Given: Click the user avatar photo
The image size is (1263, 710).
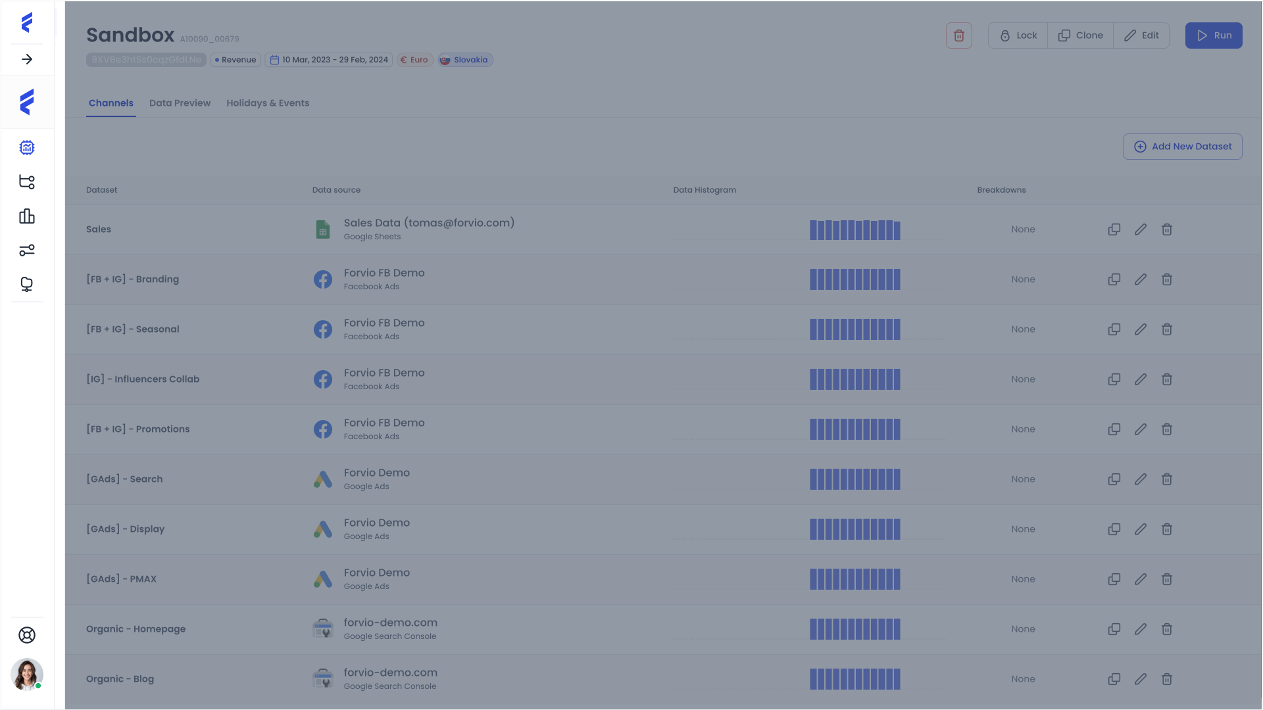Looking at the screenshot, I should tap(27, 674).
